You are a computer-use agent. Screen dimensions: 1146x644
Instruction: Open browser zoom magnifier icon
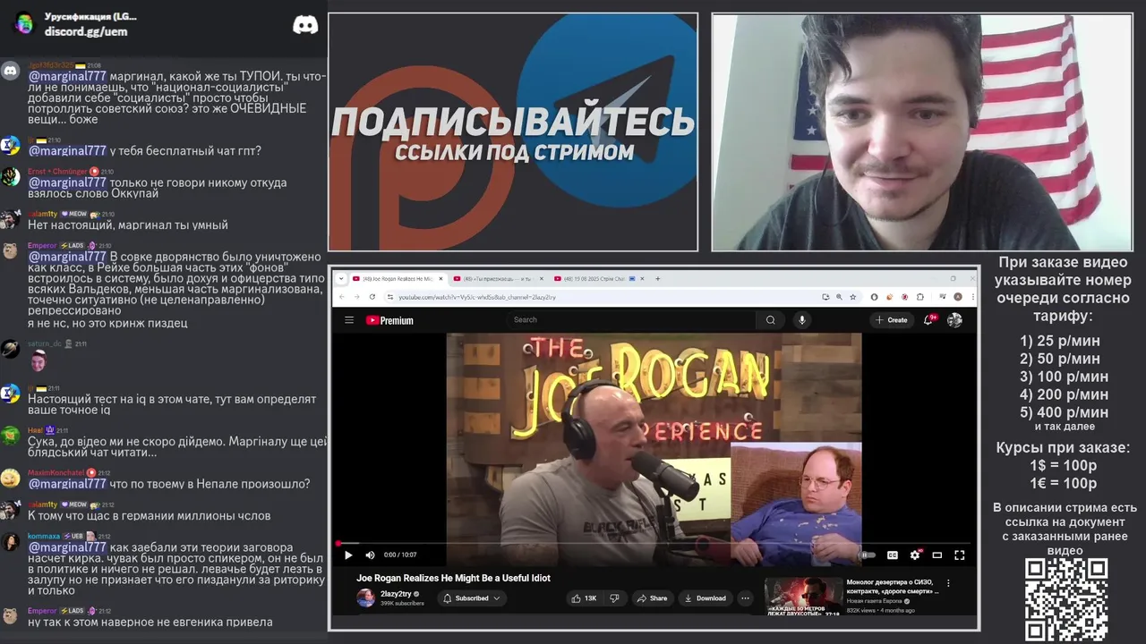[839, 297]
